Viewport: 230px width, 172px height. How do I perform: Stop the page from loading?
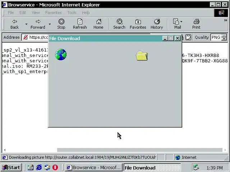(61, 24)
